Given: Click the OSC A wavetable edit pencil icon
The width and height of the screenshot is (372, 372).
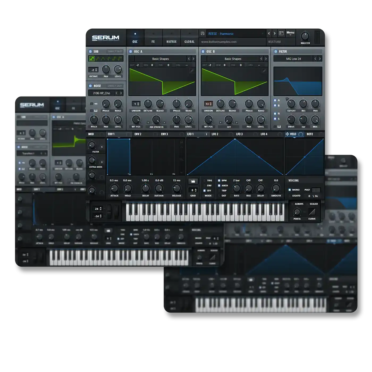Looking at the screenshot, I should [x=192, y=70].
